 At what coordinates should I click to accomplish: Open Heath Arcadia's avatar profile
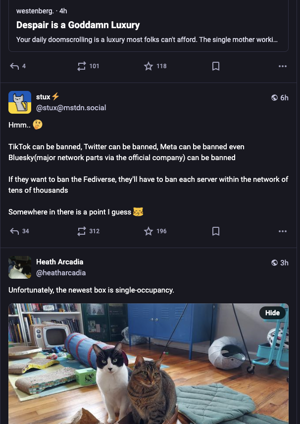(x=20, y=267)
